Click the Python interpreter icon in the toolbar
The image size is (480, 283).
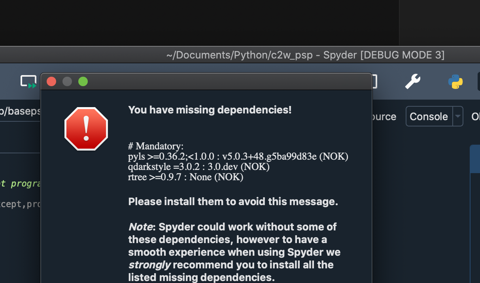tap(455, 82)
